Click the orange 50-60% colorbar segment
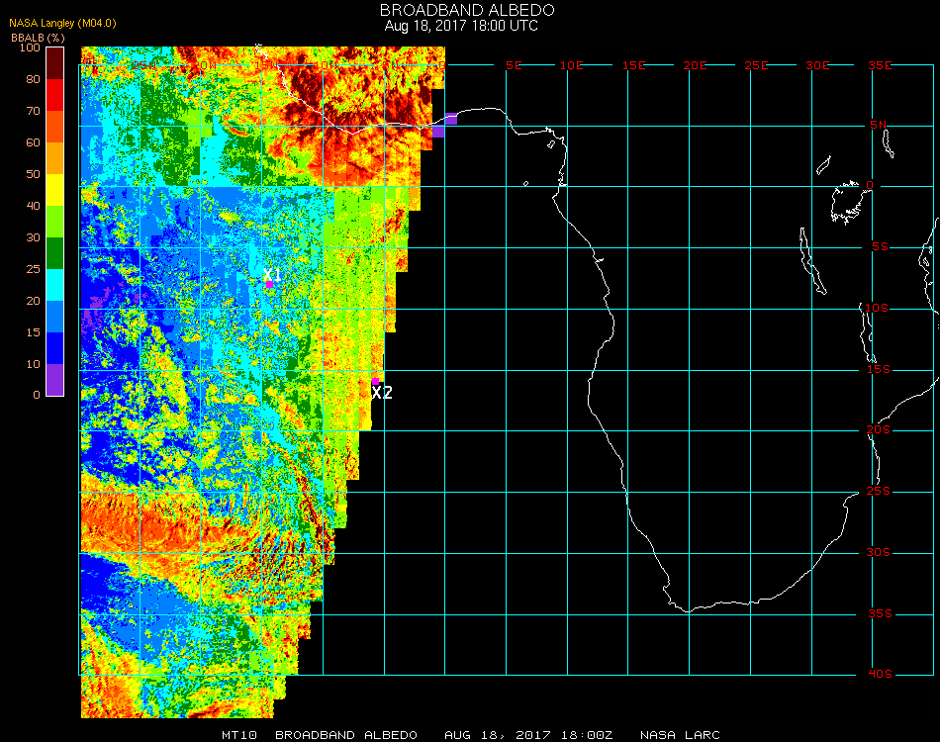Image resolution: width=940 pixels, height=742 pixels. tap(55, 158)
